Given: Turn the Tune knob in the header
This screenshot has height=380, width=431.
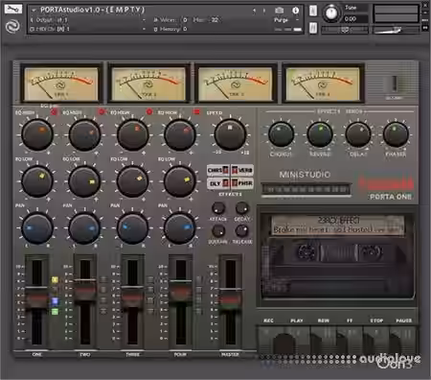Looking at the screenshot, I should [x=331, y=13].
